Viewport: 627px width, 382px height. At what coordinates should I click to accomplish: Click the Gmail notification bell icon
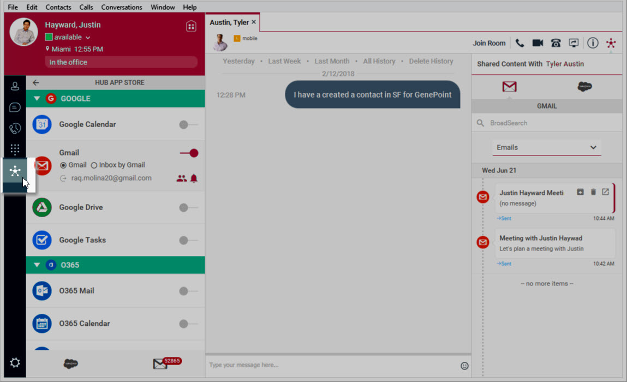194,178
